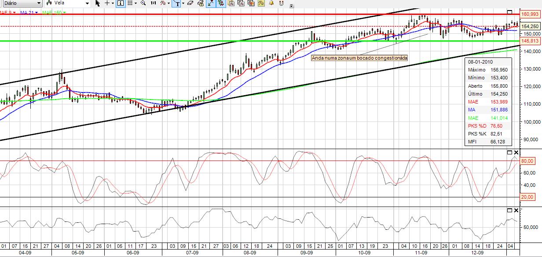Expand the crosshair tool dropdown arrow

click(113, 3)
